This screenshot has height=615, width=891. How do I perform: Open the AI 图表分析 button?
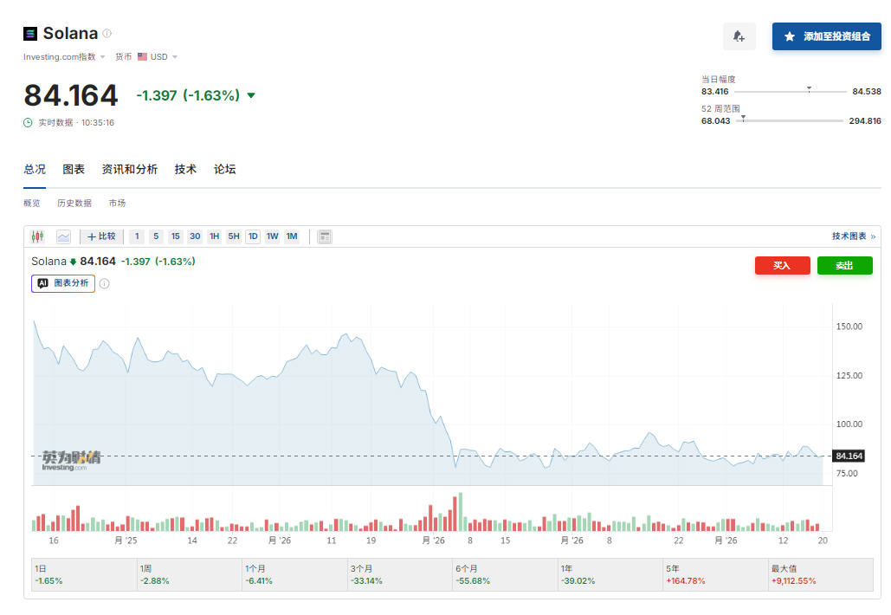63,283
